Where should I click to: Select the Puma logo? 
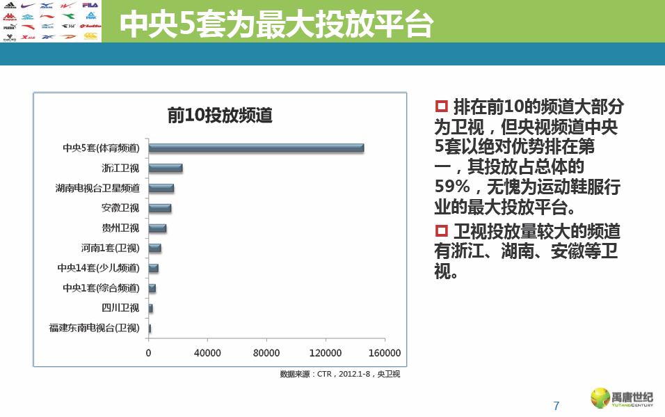tap(10, 26)
